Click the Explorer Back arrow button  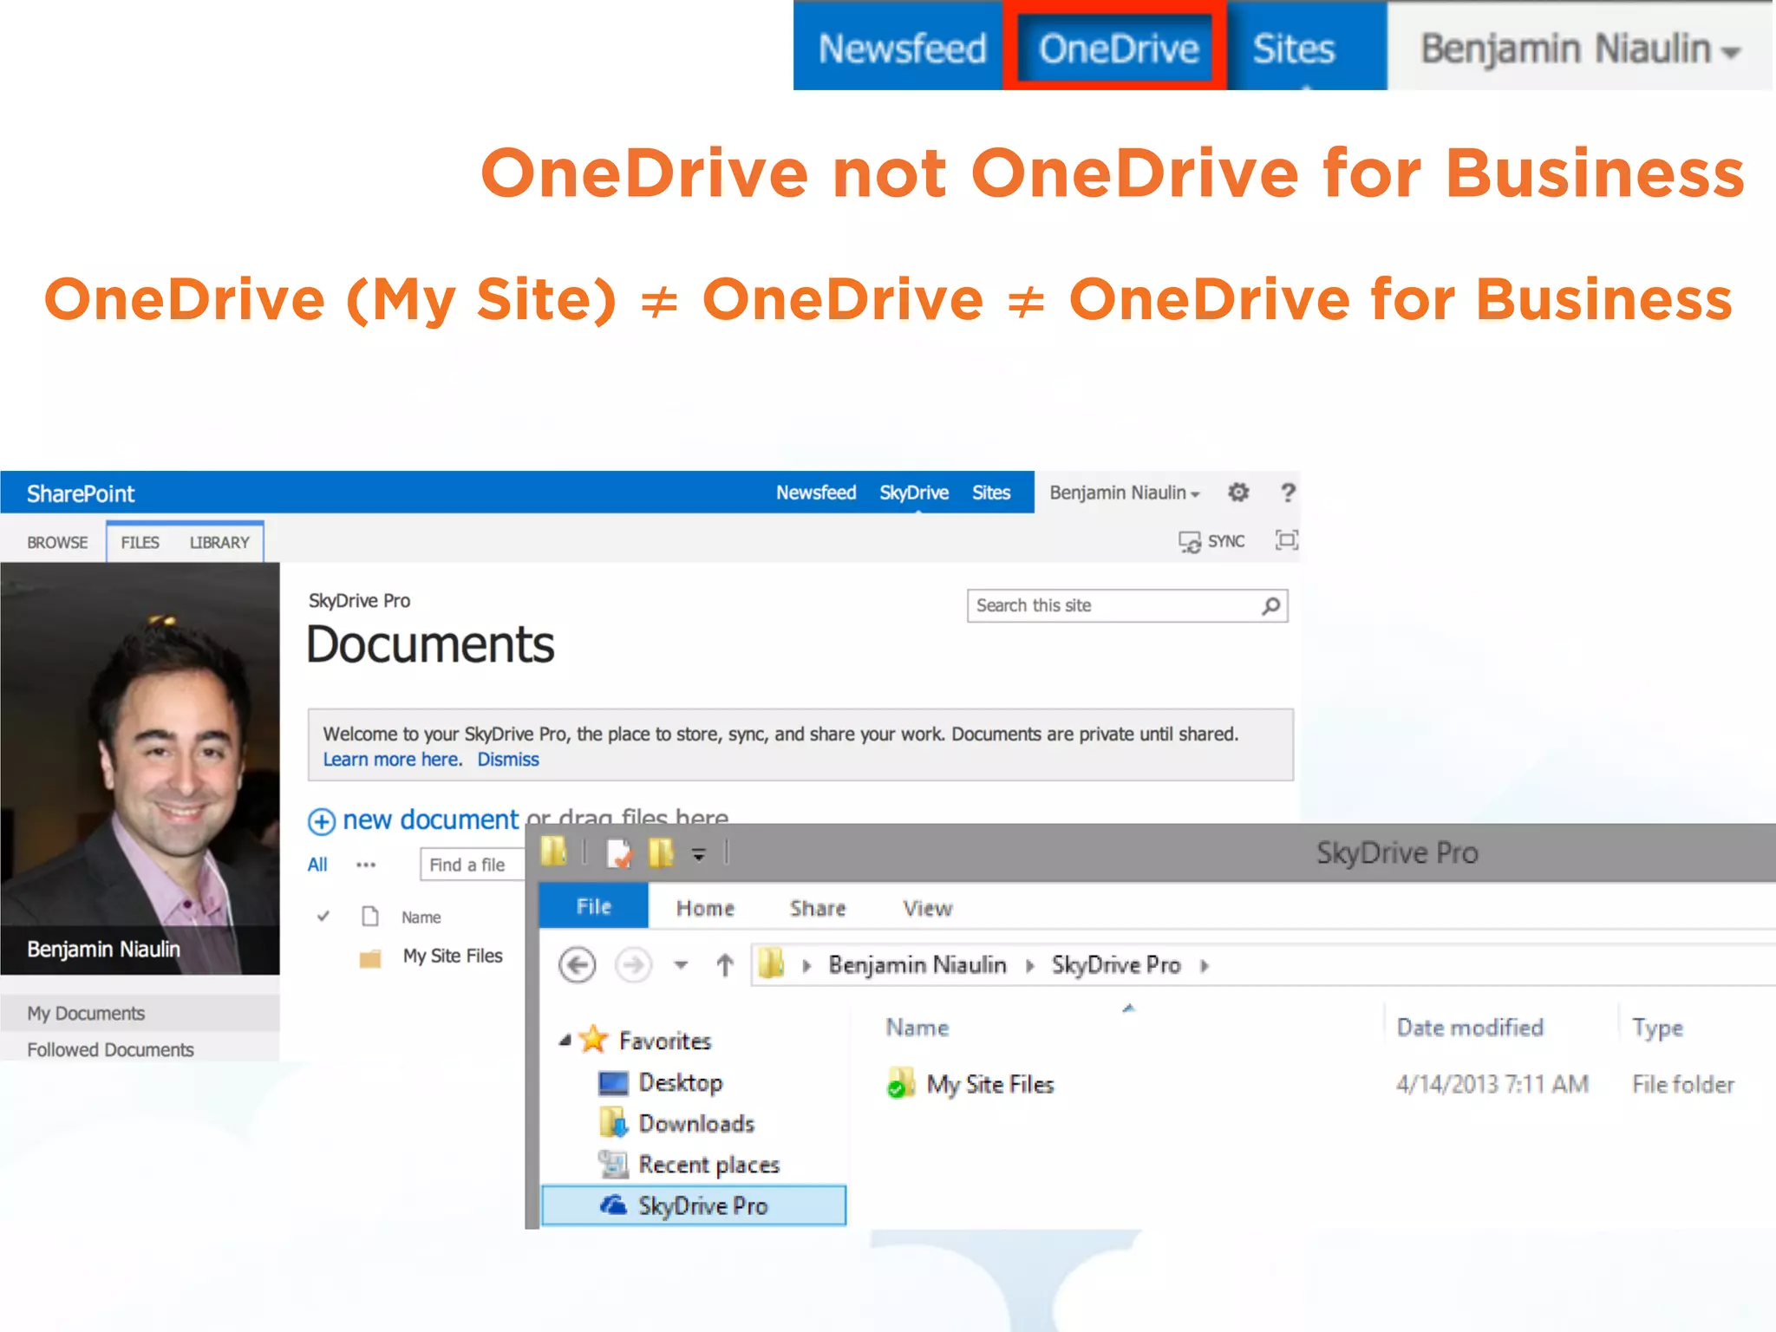click(x=578, y=964)
